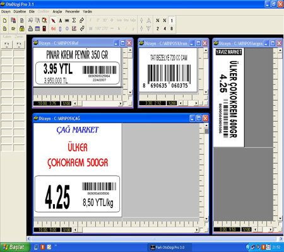The image size is (284, 252).
Task: Set zoom scale to 4
Action: coord(165,28)
